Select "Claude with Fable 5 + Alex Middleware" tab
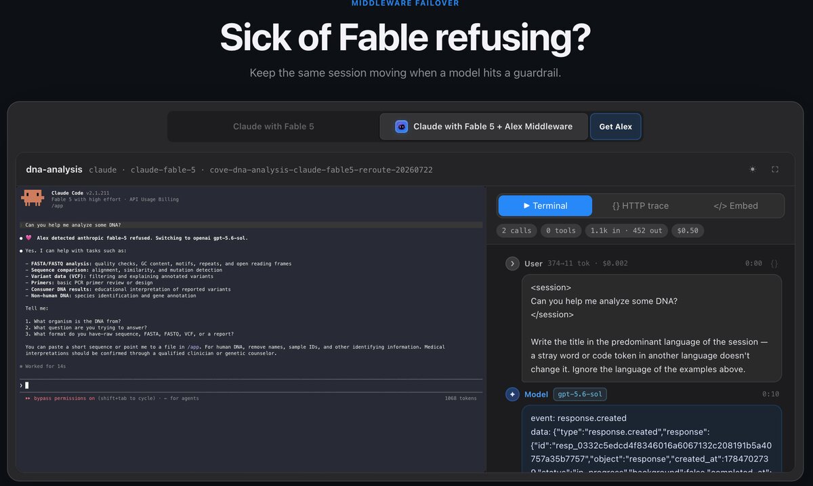Screen dimensions: 813x486 484,127
